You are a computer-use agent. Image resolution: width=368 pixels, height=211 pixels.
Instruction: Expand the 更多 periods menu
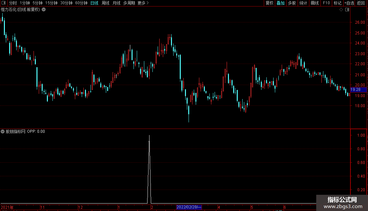pos(143,3)
